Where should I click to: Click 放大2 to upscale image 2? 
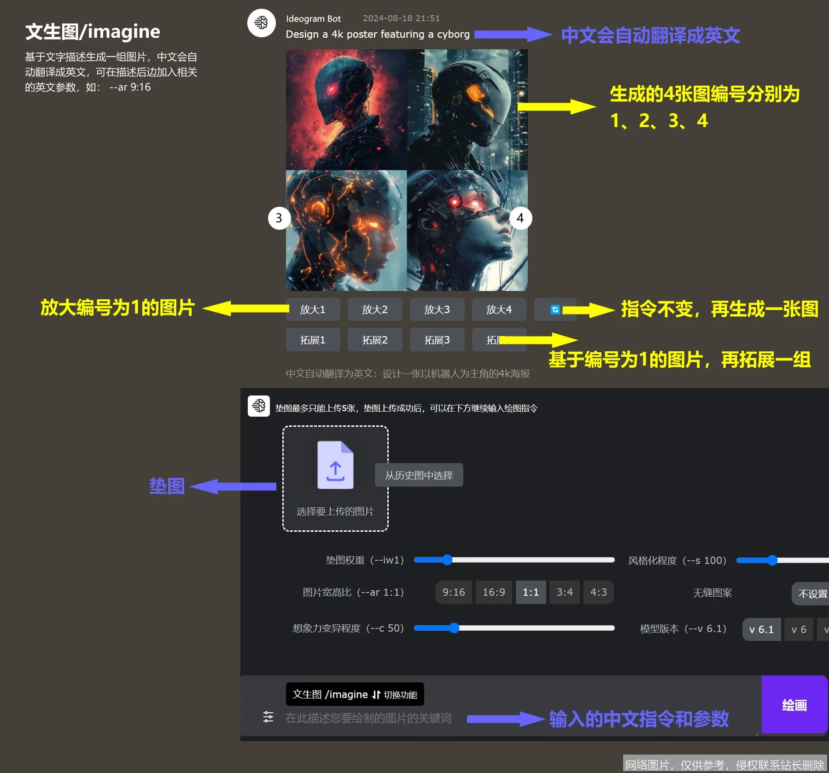(x=375, y=309)
